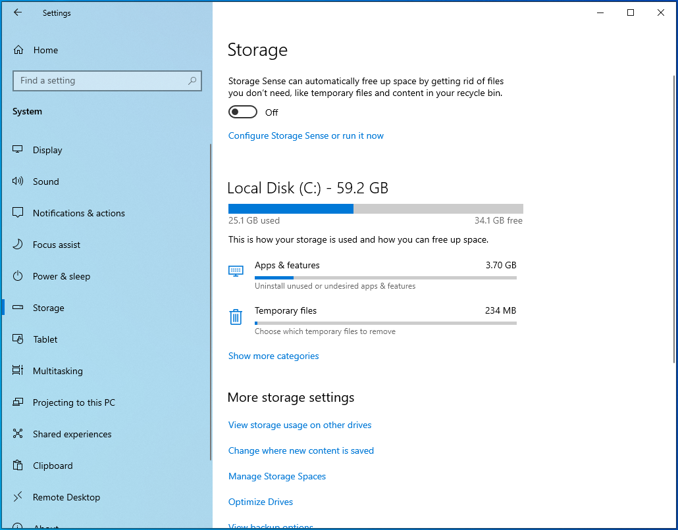Image resolution: width=678 pixels, height=530 pixels.
Task: Click the back arrow icon
Action: click(18, 12)
